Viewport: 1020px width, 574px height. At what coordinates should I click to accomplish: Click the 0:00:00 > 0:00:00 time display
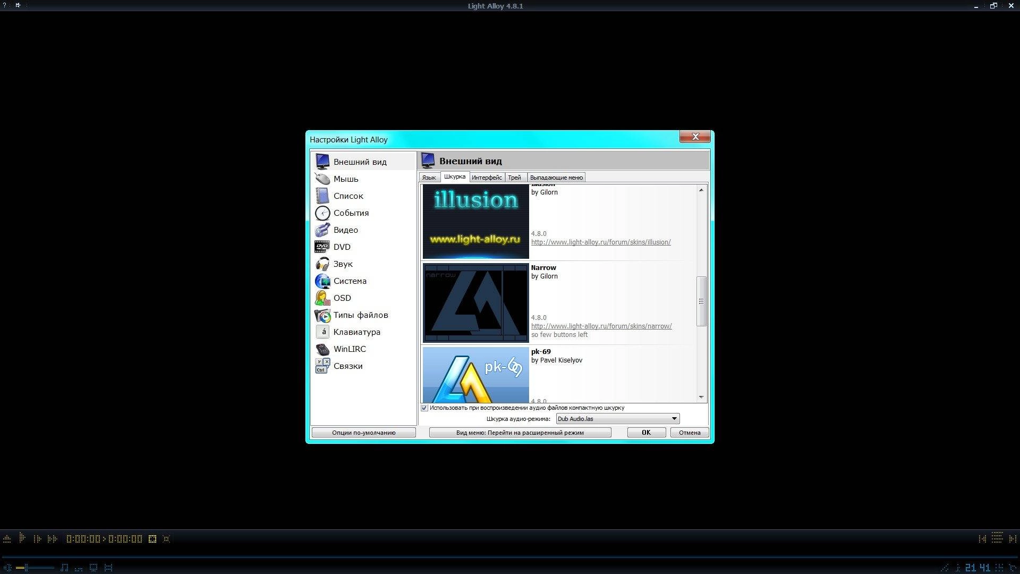[104, 539]
